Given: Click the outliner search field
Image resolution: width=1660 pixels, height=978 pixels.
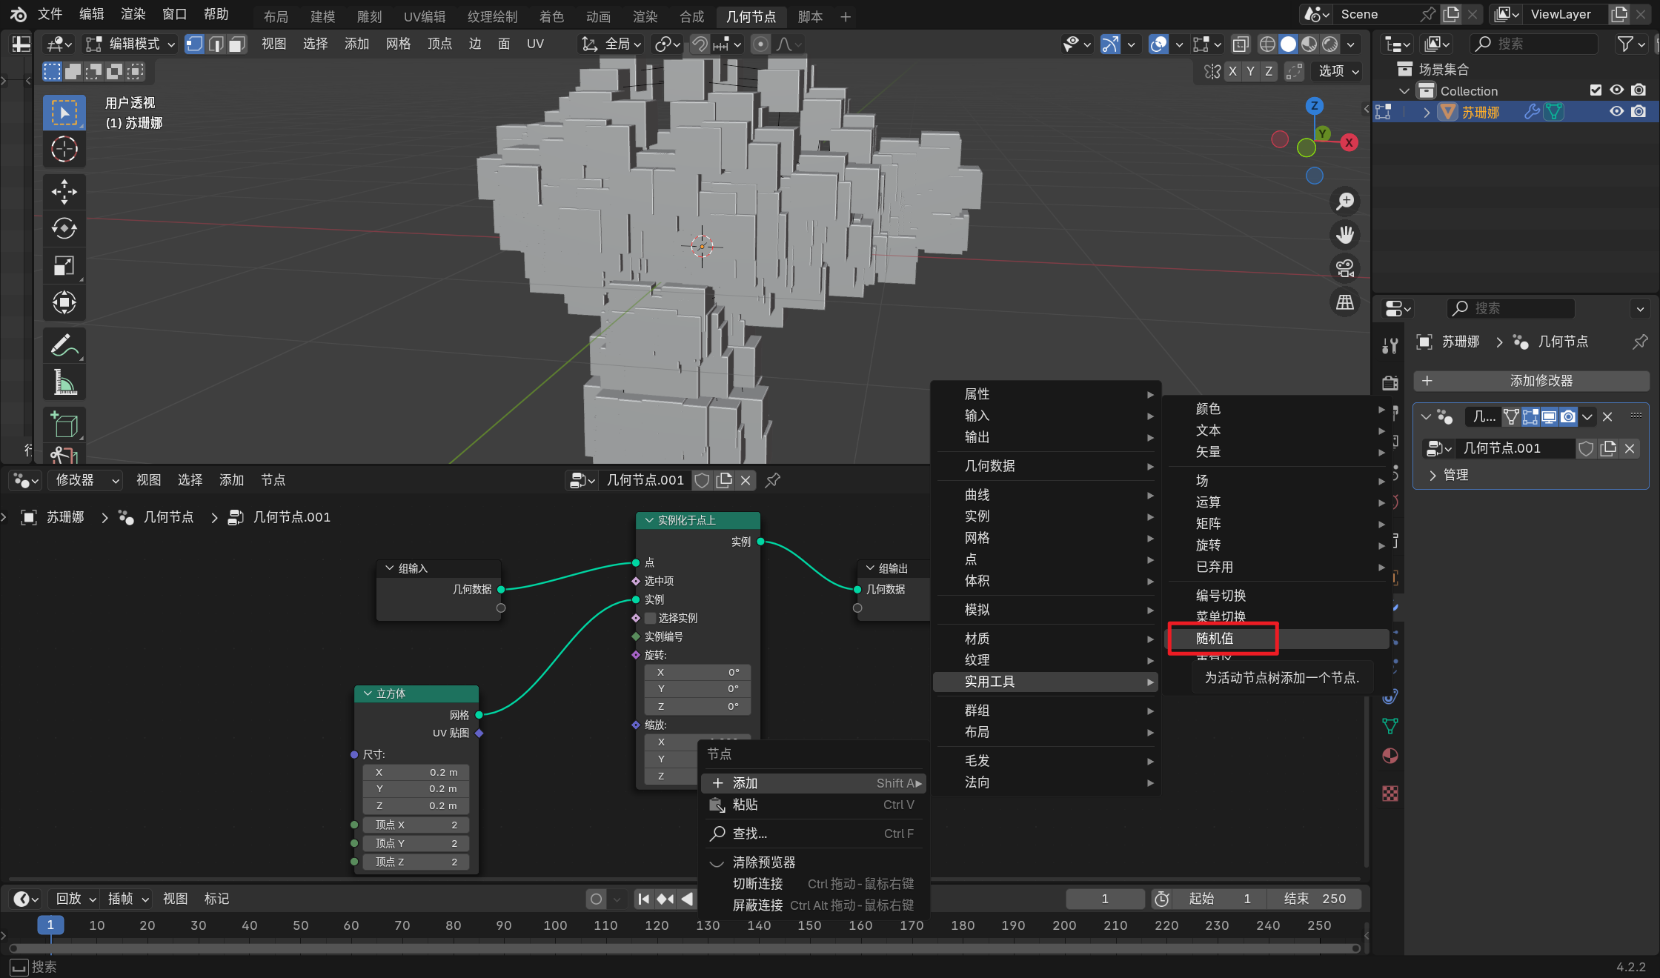Looking at the screenshot, I should [1534, 44].
